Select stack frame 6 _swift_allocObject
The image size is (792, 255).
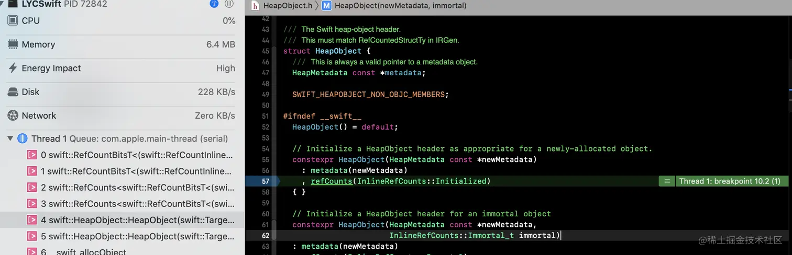122,251
